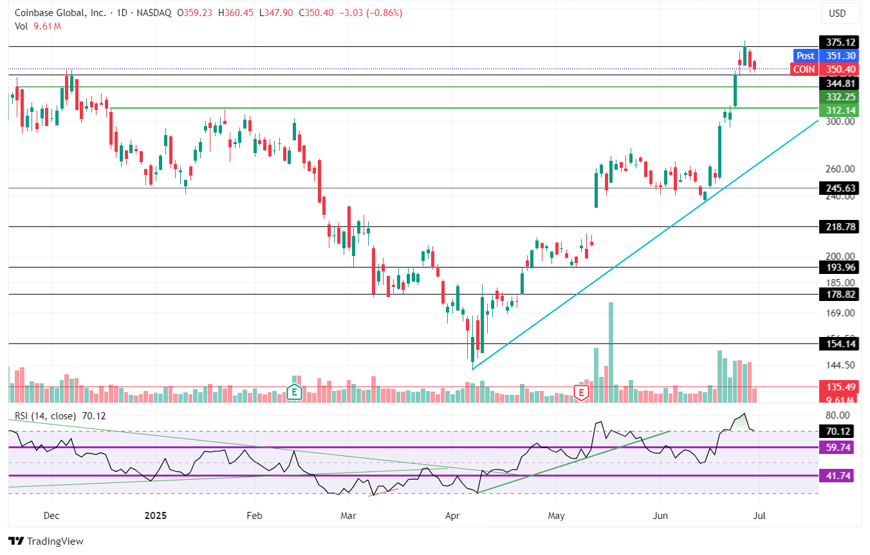Select the RSI (14, close) indicator legend
Screen dimensions: 870x555
coord(60,416)
